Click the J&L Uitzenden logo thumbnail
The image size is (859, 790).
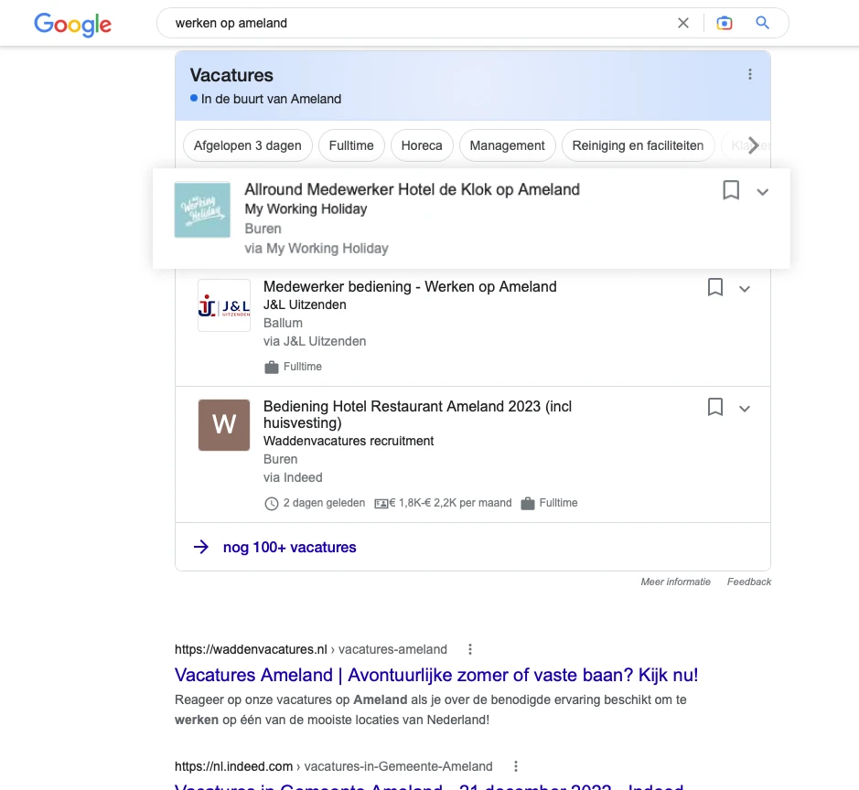pyautogui.click(x=224, y=305)
